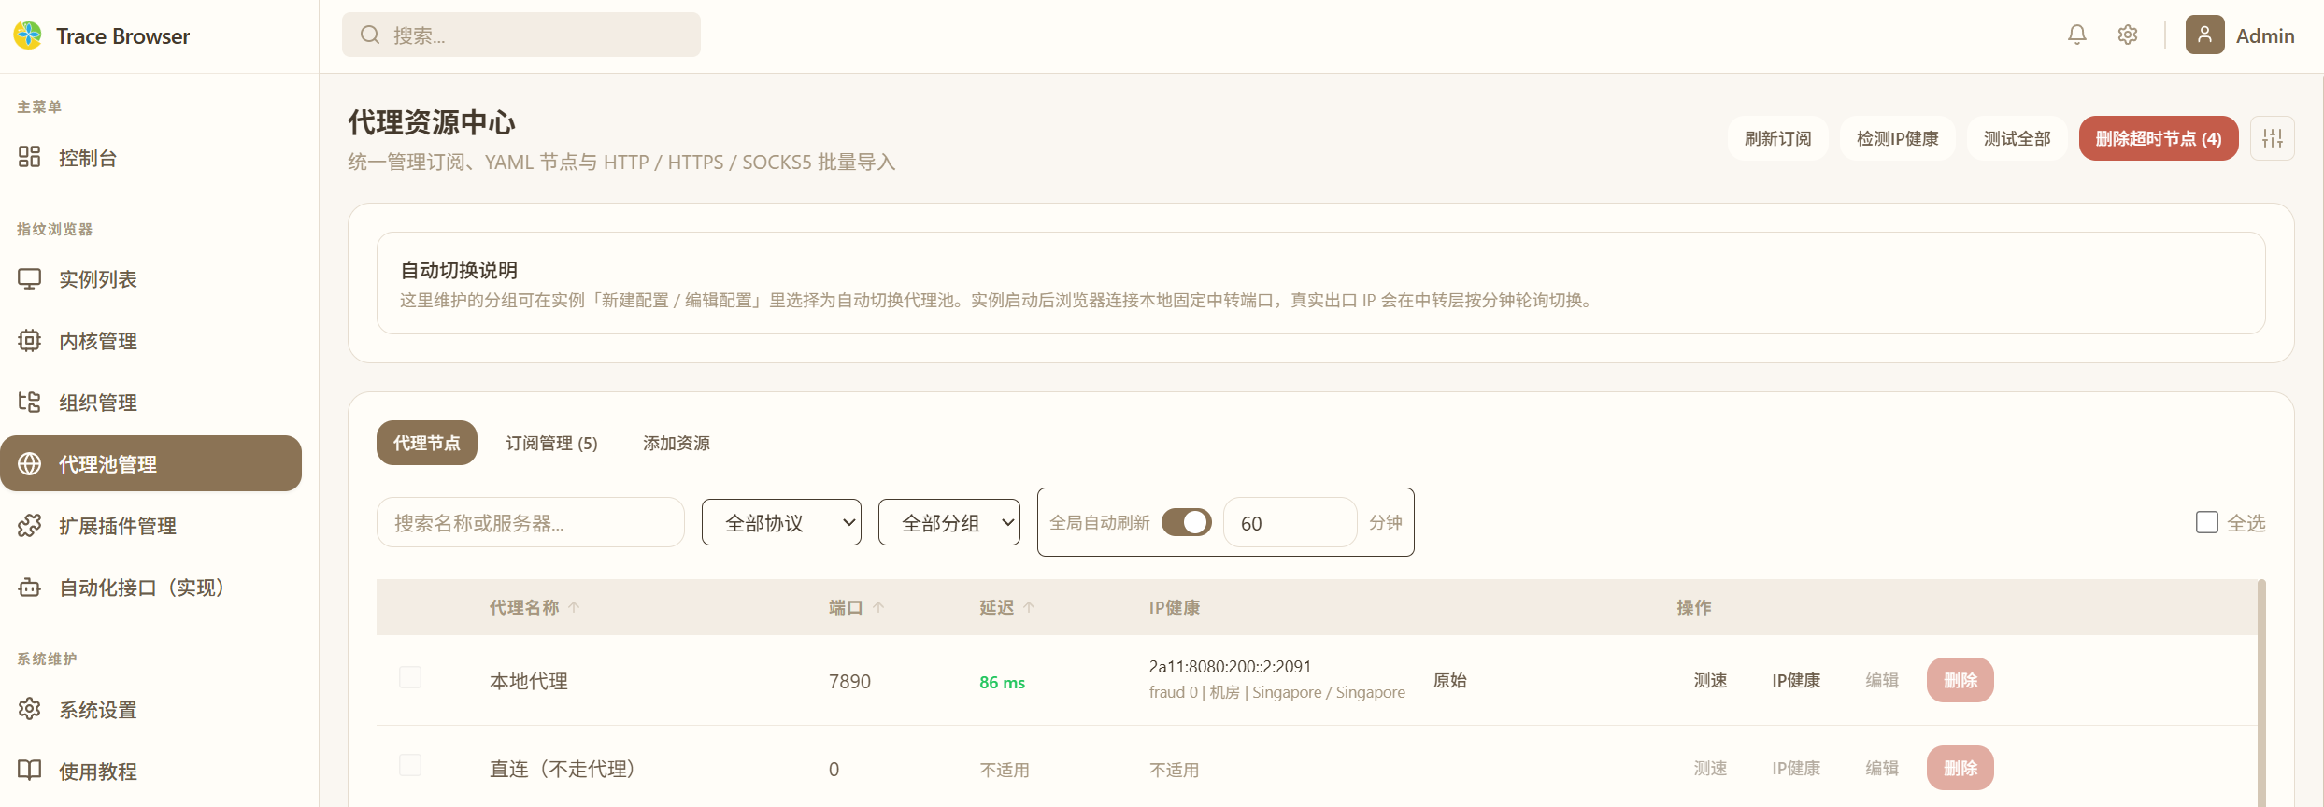2324x807 pixels.
Task: Open the 全部协议 dropdown
Action: (781, 522)
